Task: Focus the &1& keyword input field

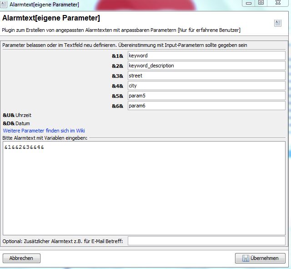Action: point(206,56)
